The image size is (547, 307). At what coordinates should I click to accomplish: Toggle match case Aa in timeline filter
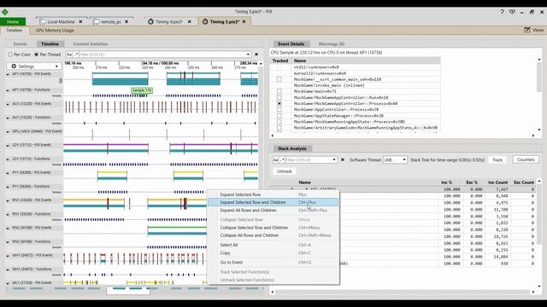coord(68,55)
